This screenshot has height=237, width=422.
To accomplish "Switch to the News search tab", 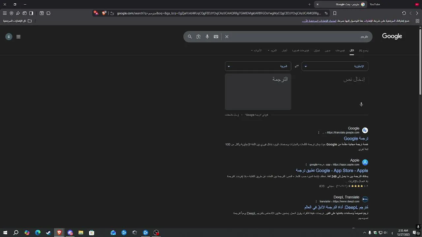I will tap(285, 50).
